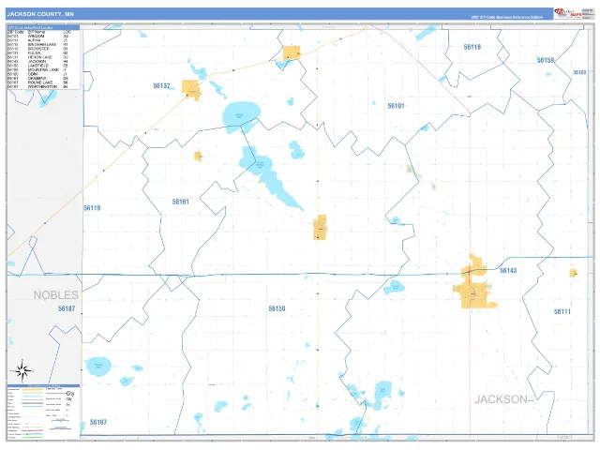600x450 pixels.
Task: Click the ROUND LAKE row in the ZIP index
Action: pyautogui.click(x=37, y=82)
